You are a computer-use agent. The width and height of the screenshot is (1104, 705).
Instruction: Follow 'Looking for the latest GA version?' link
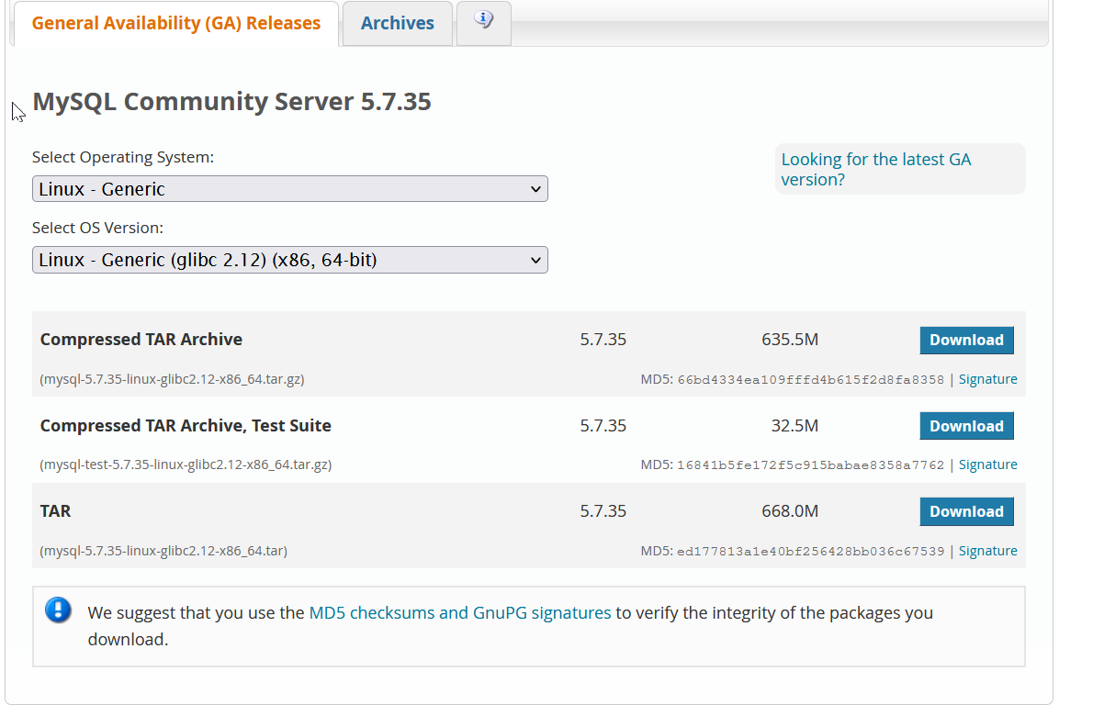(x=875, y=169)
